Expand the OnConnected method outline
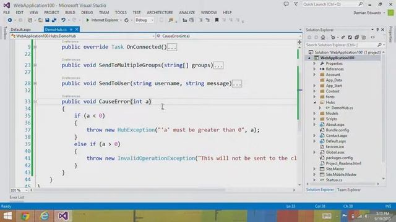 [35, 47]
